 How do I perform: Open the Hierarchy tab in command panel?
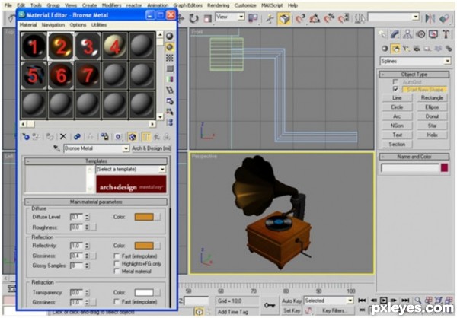[x=407, y=34]
